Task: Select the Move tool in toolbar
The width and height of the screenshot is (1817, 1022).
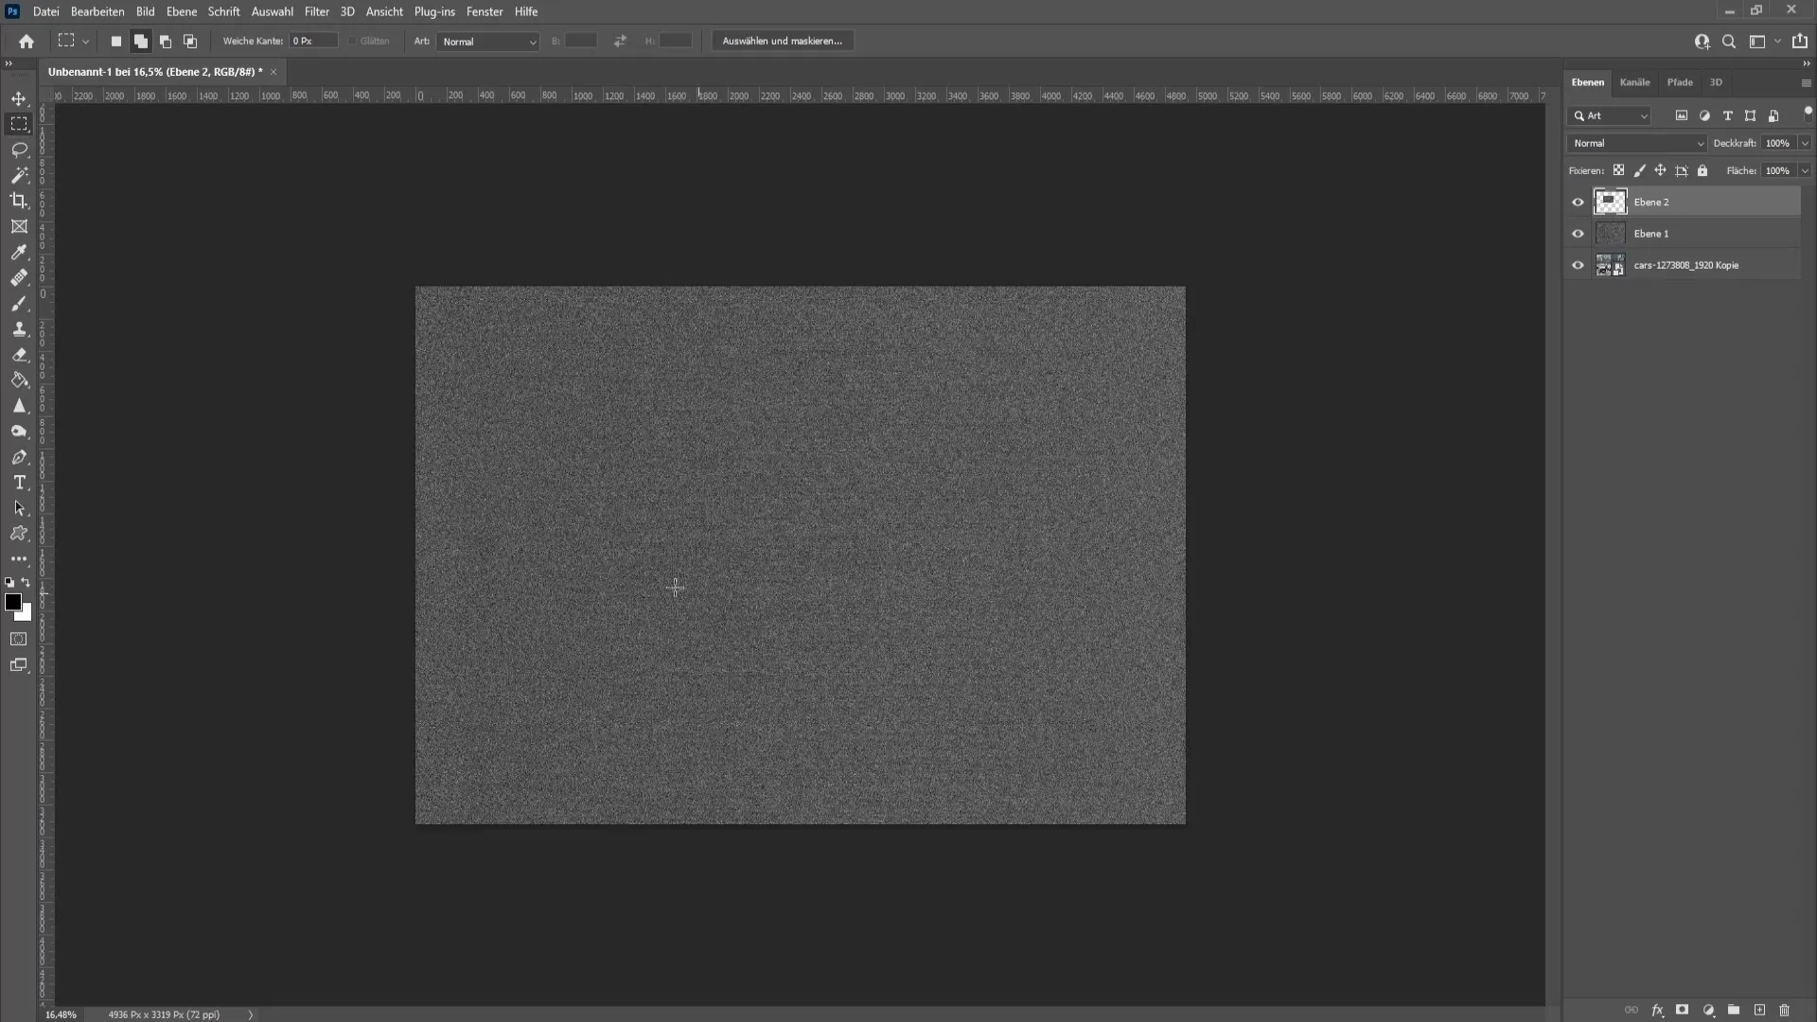Action: tap(19, 98)
